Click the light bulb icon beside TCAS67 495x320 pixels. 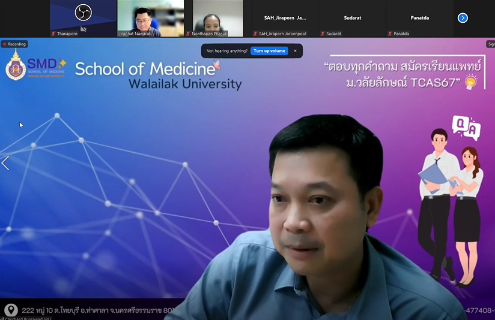tap(471, 82)
